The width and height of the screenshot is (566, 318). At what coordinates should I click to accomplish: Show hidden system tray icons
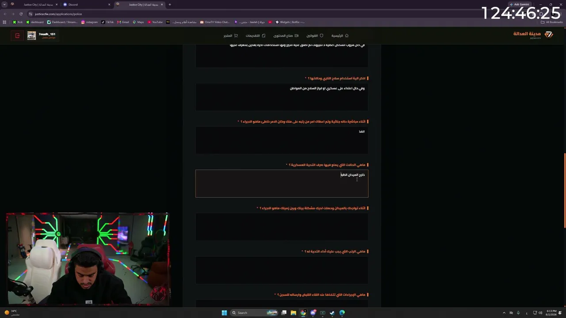(504, 313)
